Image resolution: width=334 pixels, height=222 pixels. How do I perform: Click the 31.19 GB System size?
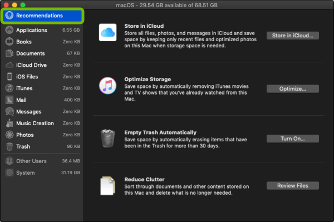click(x=71, y=172)
